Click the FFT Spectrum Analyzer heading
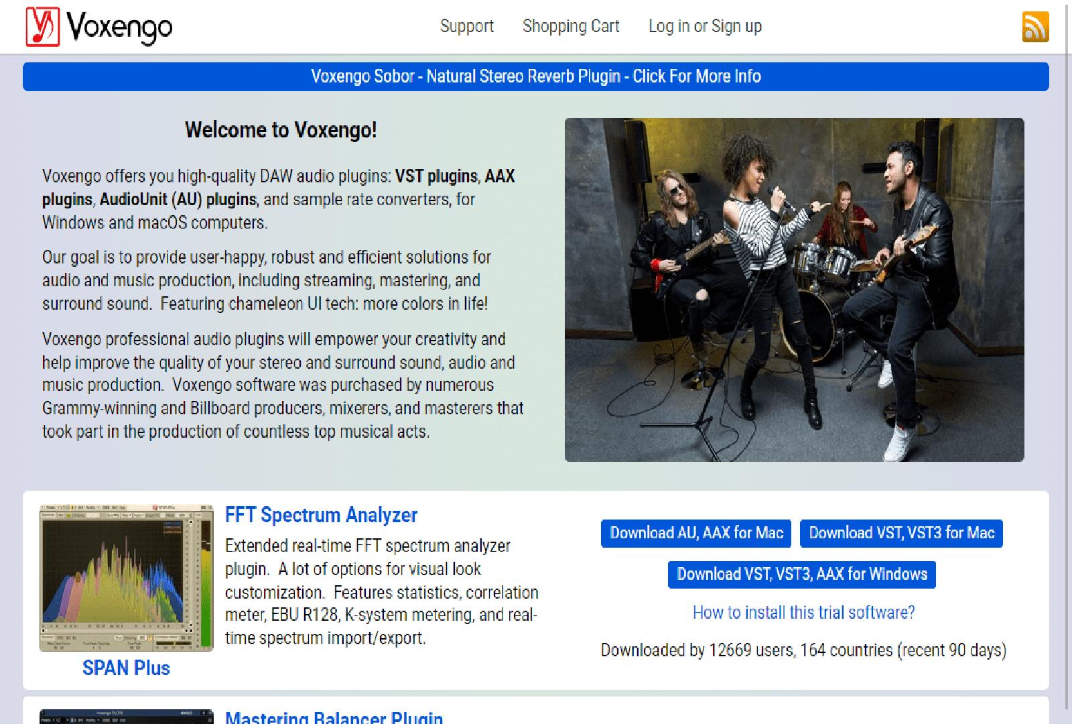 pos(321,515)
